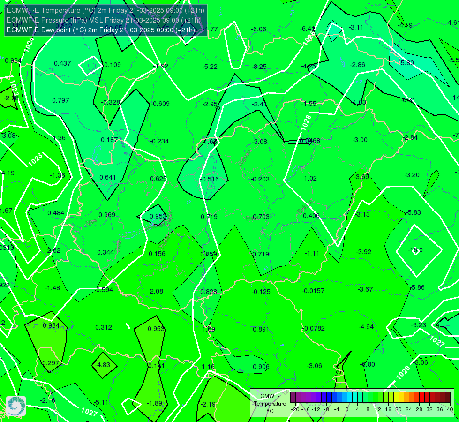Select the ECMWF-E Dew point 2m layer label

(x=101, y=30)
